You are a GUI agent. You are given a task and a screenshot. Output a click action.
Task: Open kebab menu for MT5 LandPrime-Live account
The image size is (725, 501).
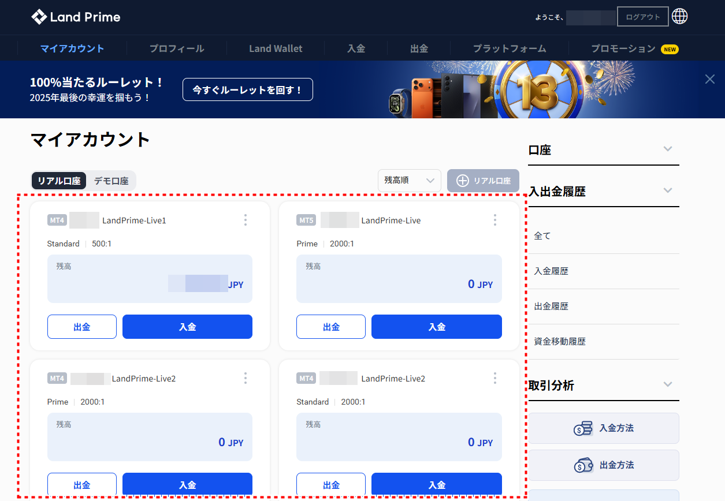(495, 220)
